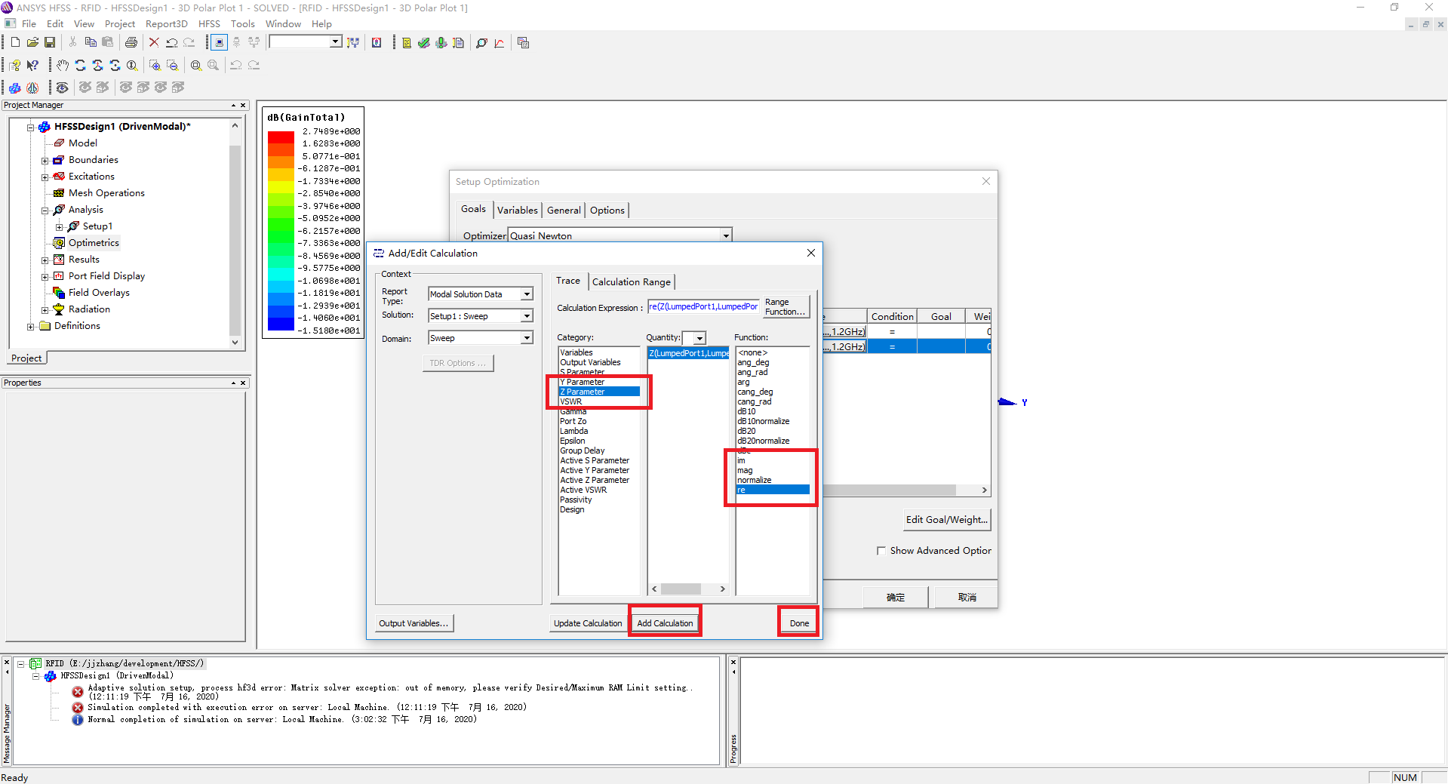Open the Quantity filter dropdown
Screen dimensions: 1448x784
tap(699, 338)
